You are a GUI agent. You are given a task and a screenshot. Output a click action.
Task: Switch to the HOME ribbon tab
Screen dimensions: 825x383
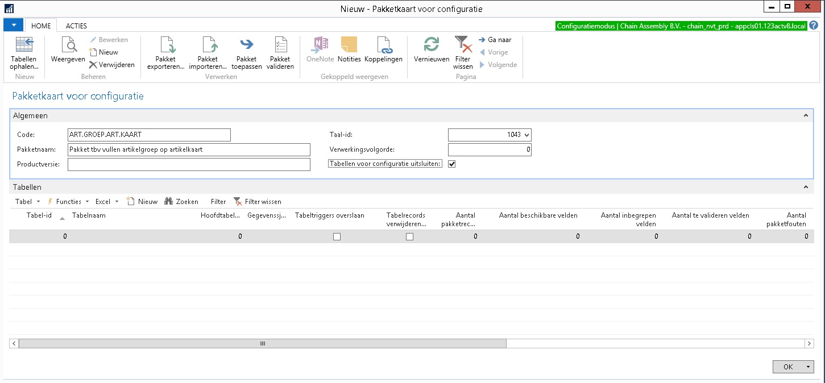(x=41, y=26)
